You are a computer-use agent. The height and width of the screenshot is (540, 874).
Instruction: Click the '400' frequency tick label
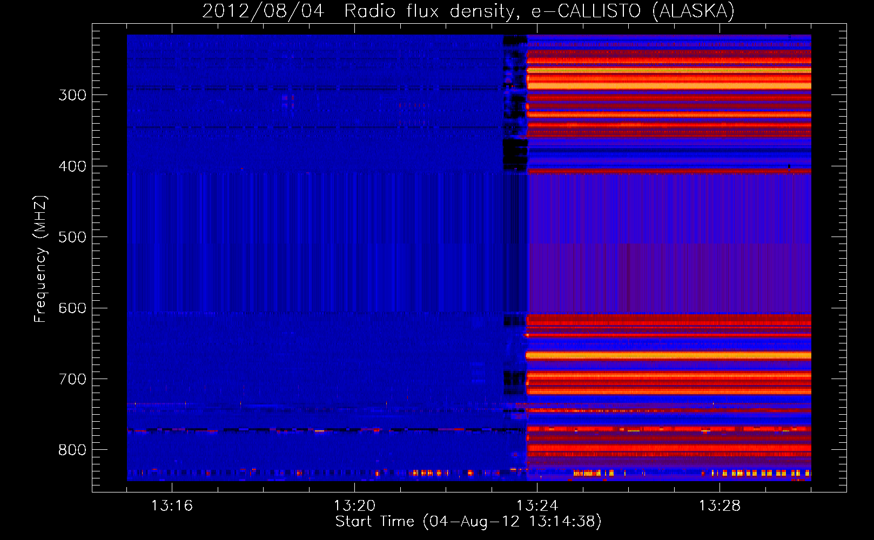72,166
